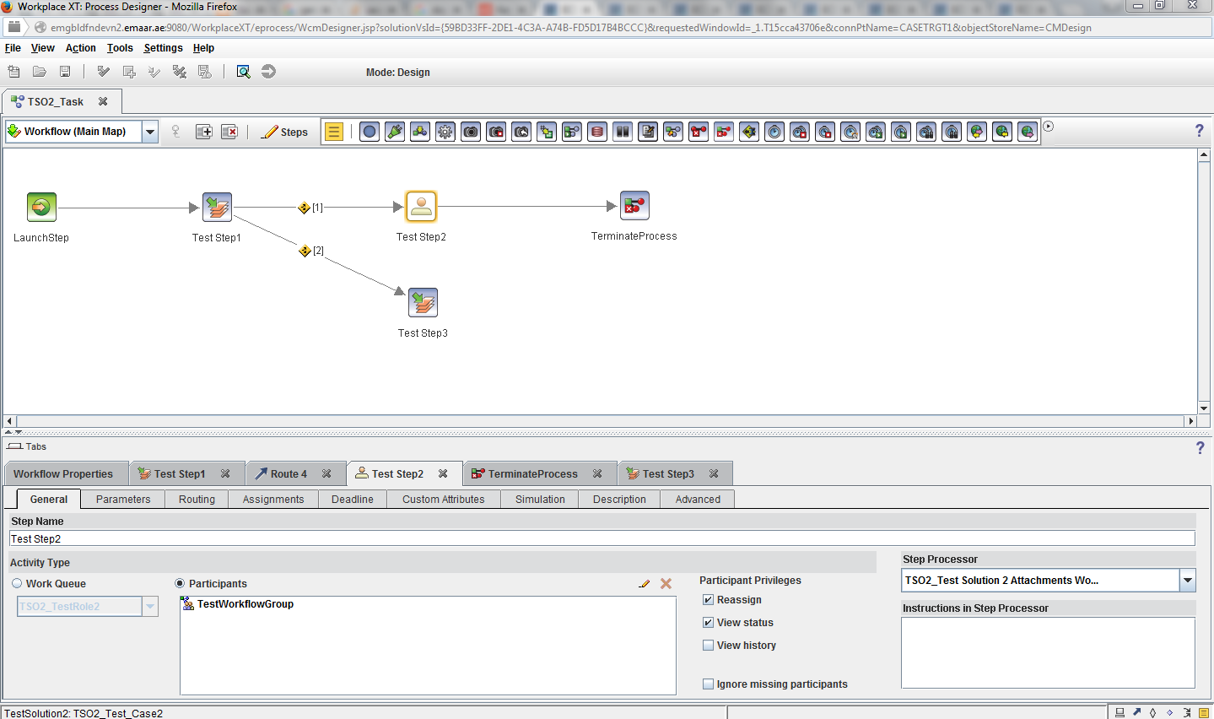Select the Work Queue radio button
The image size is (1214, 719).
click(x=17, y=583)
